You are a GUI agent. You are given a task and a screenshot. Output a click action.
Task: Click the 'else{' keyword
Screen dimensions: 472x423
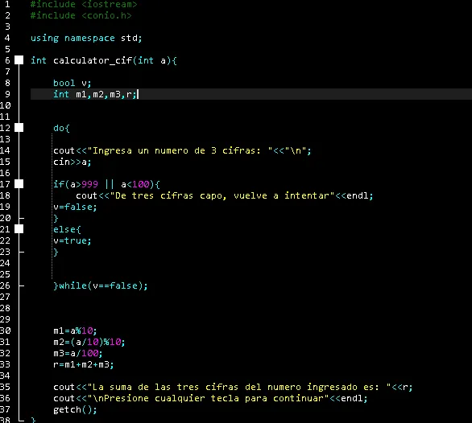point(67,230)
